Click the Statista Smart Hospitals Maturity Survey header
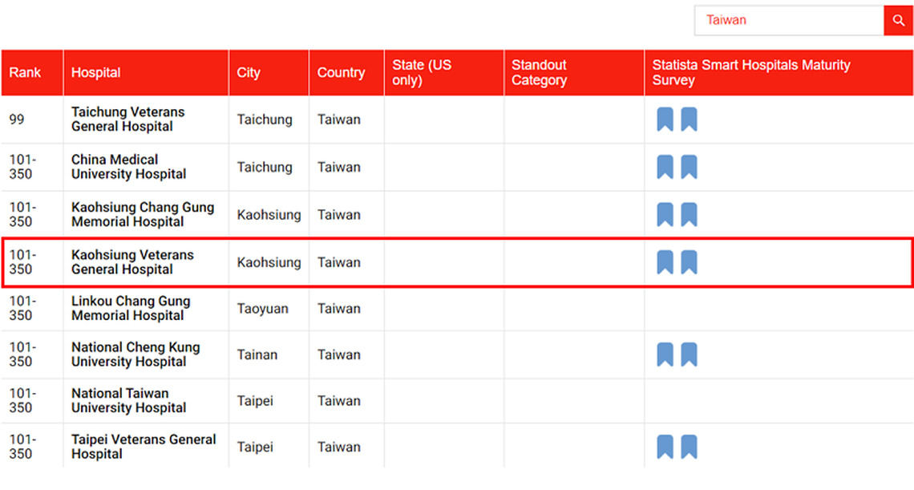This screenshot has width=914, height=490. 779,72
